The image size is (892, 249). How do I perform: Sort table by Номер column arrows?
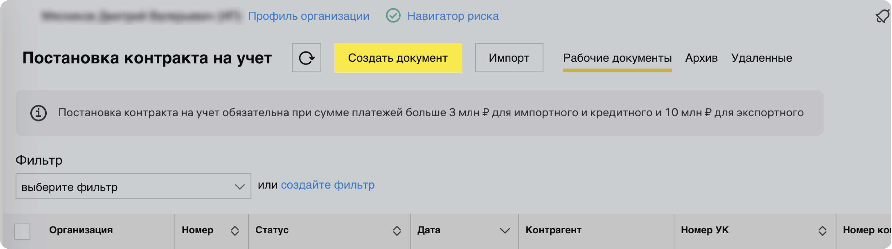point(235,231)
